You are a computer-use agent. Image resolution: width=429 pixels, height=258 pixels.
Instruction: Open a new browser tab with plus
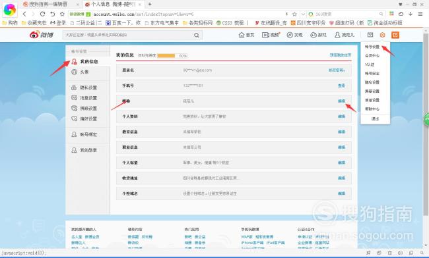[x=150, y=4]
